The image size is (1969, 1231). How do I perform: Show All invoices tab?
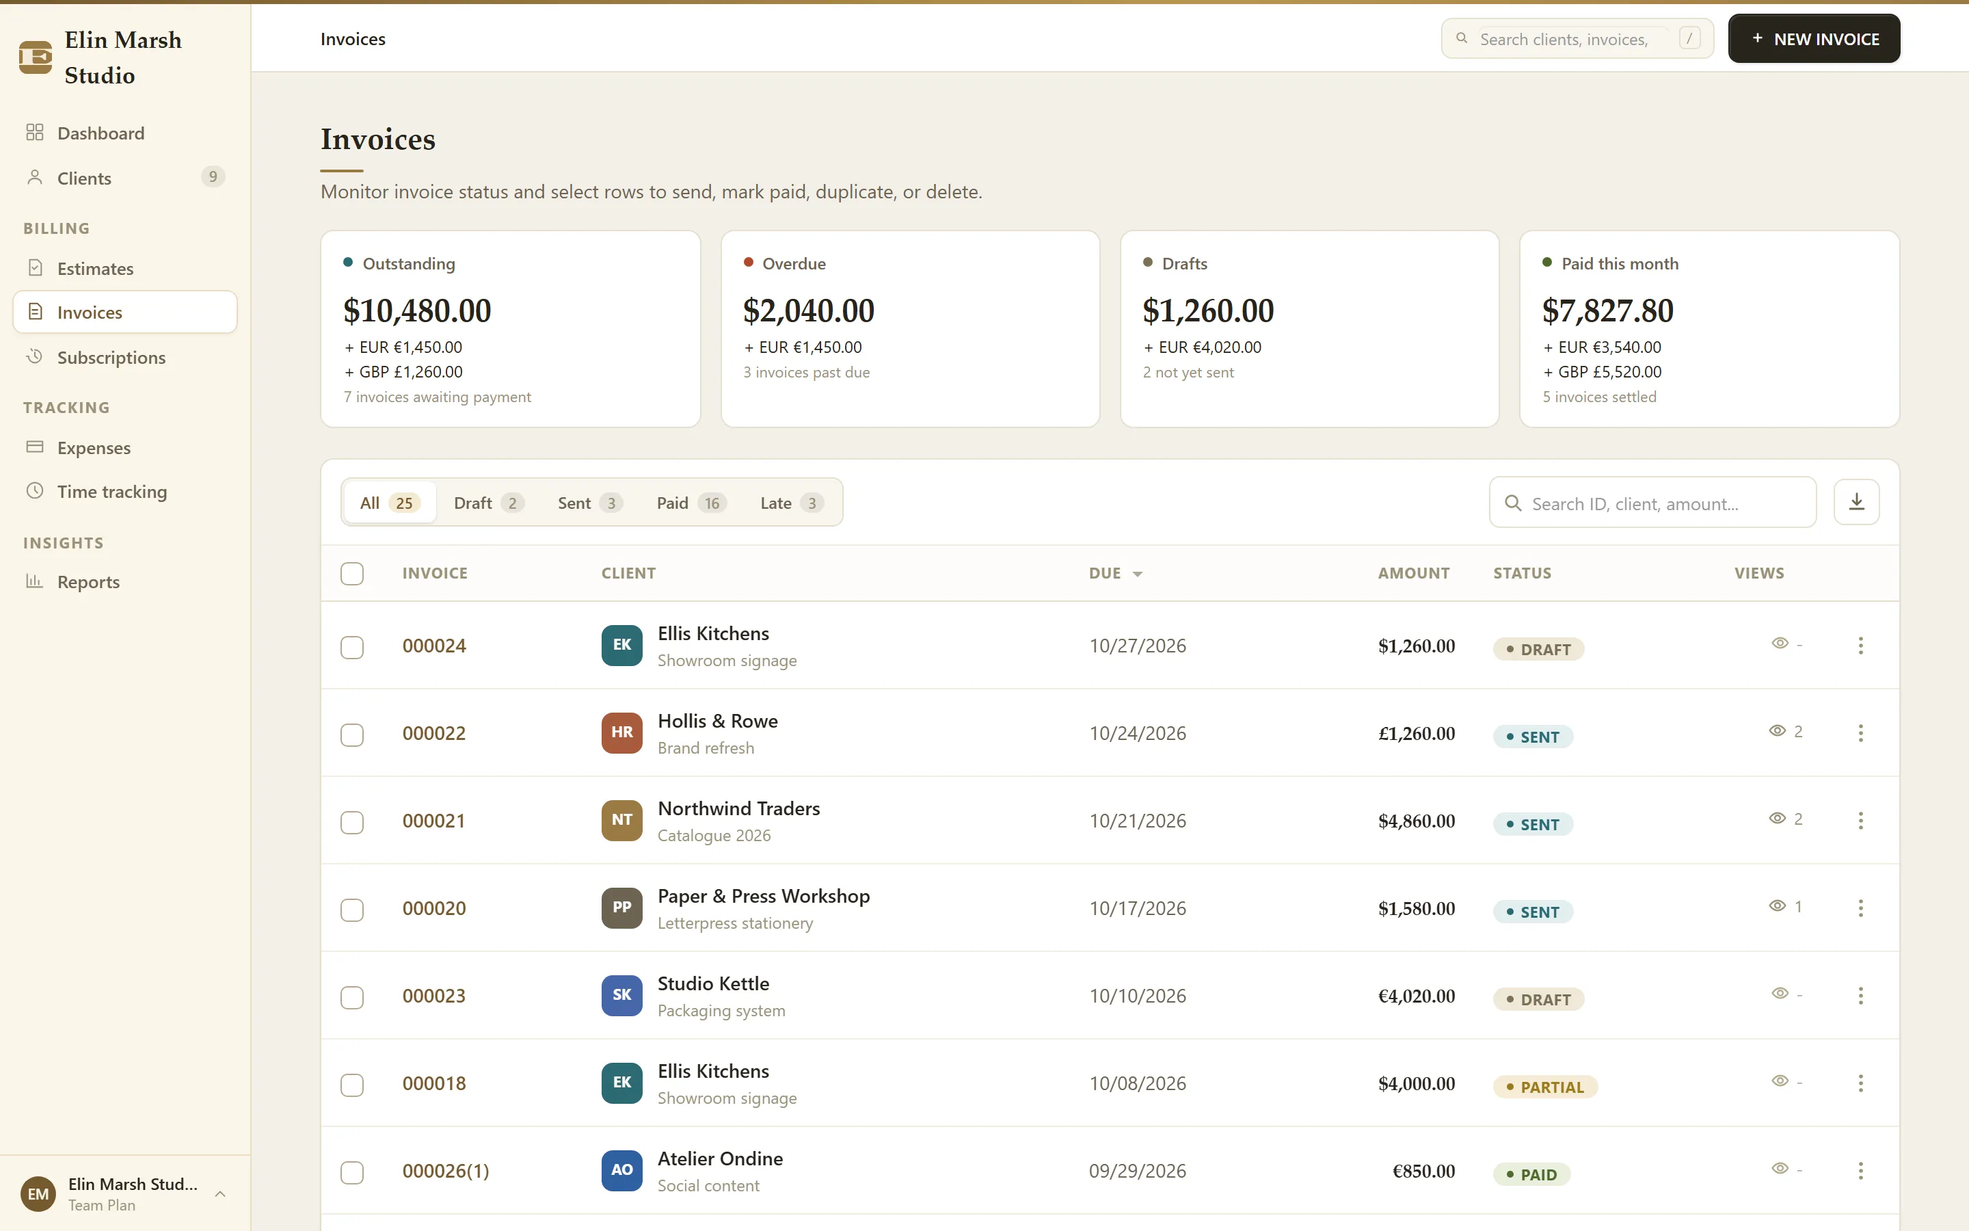[390, 503]
